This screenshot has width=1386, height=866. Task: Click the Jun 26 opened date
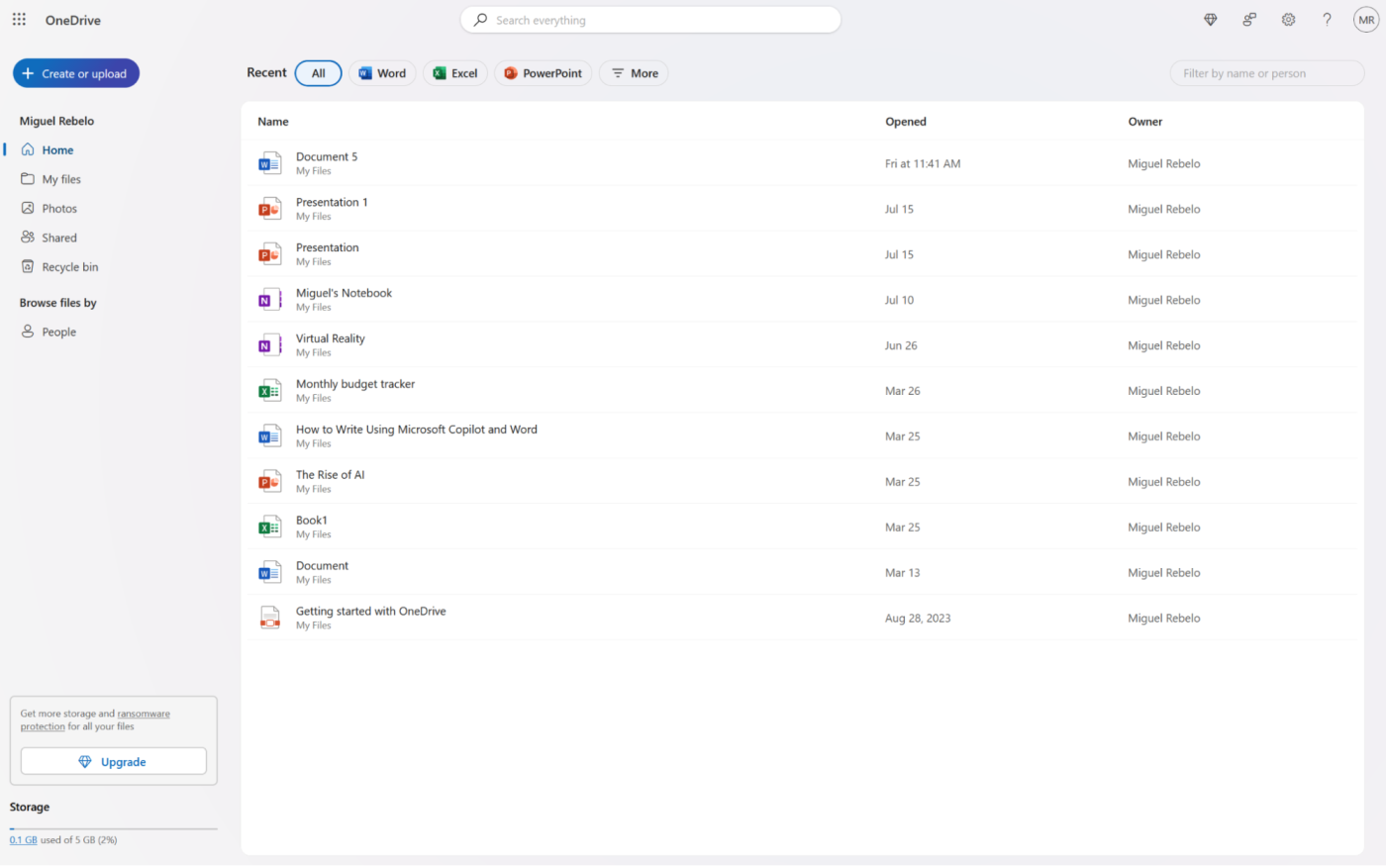(901, 345)
